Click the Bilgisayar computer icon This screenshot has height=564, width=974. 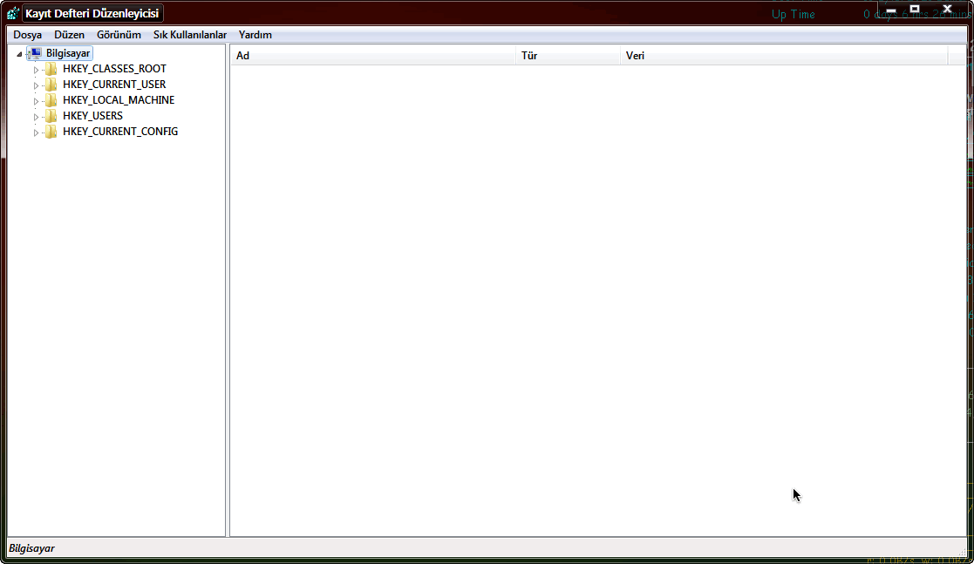(36, 53)
